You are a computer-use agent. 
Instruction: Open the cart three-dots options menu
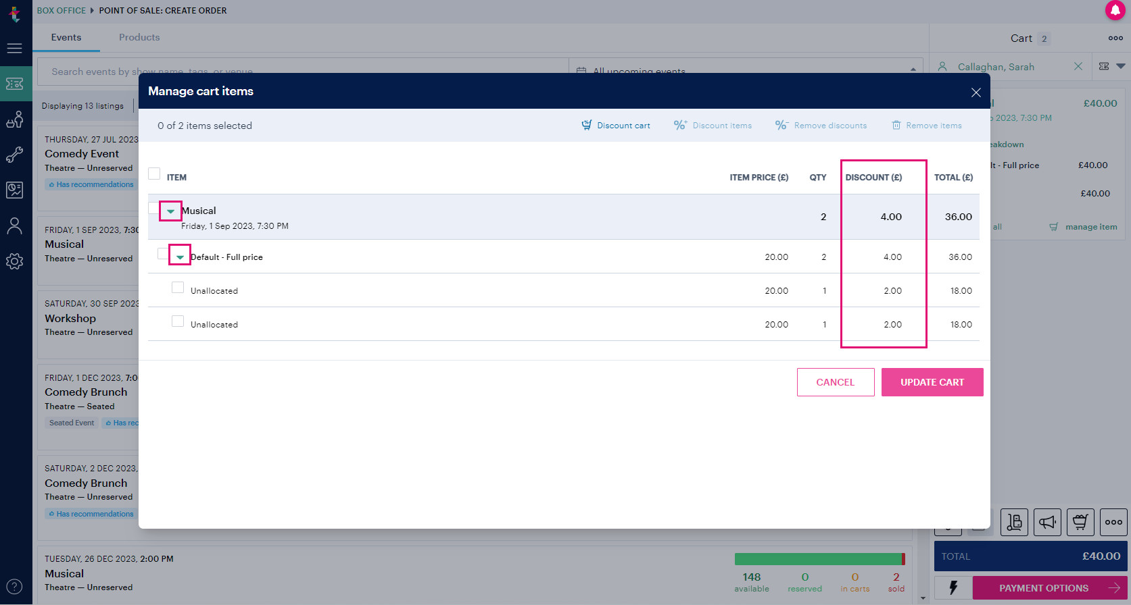tap(1115, 38)
